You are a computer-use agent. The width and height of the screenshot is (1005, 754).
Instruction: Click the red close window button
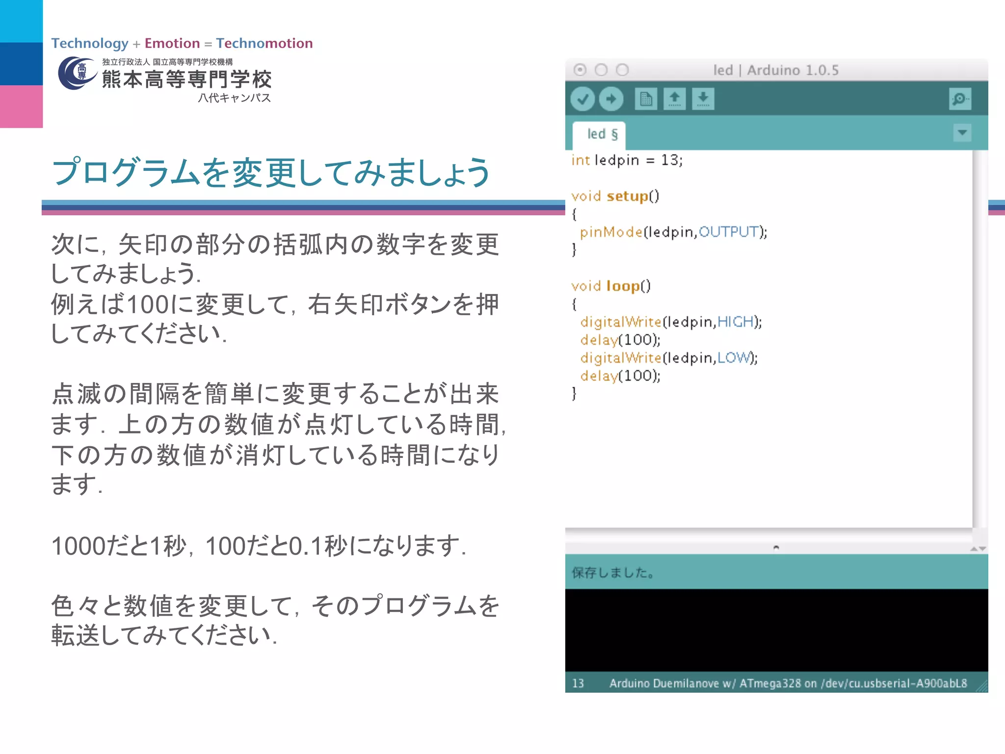(x=580, y=70)
